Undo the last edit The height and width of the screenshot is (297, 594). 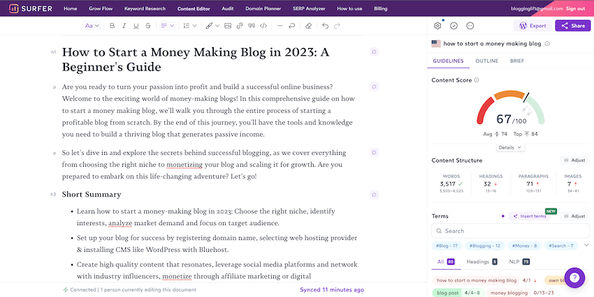click(x=325, y=26)
